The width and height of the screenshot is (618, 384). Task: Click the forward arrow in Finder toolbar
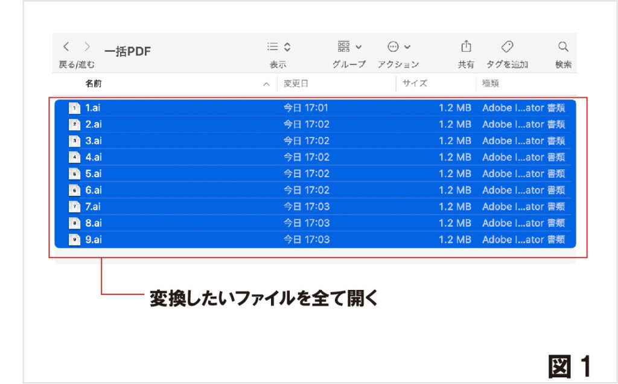tap(88, 46)
